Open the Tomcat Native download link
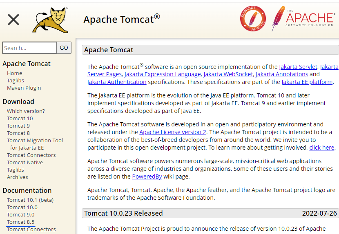The width and height of the screenshot is (339, 234). pos(25,162)
